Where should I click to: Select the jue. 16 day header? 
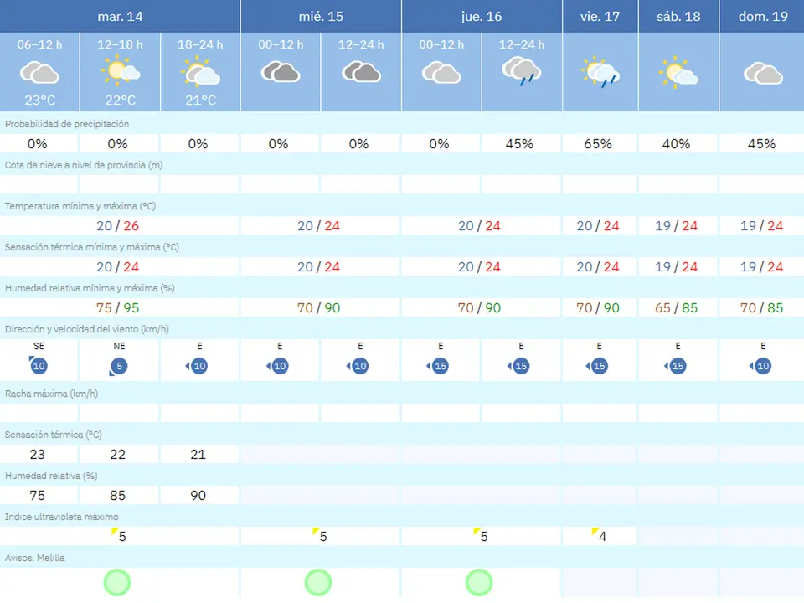click(x=482, y=17)
